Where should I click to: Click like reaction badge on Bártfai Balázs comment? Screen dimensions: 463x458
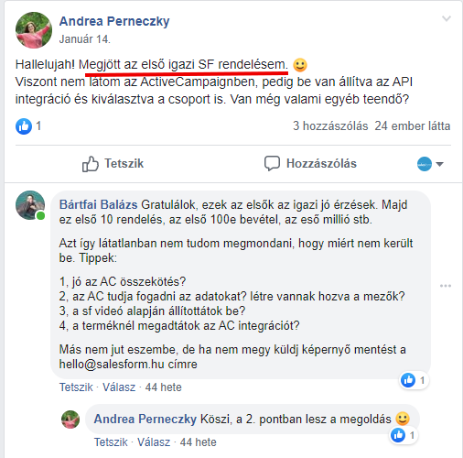pos(414,380)
